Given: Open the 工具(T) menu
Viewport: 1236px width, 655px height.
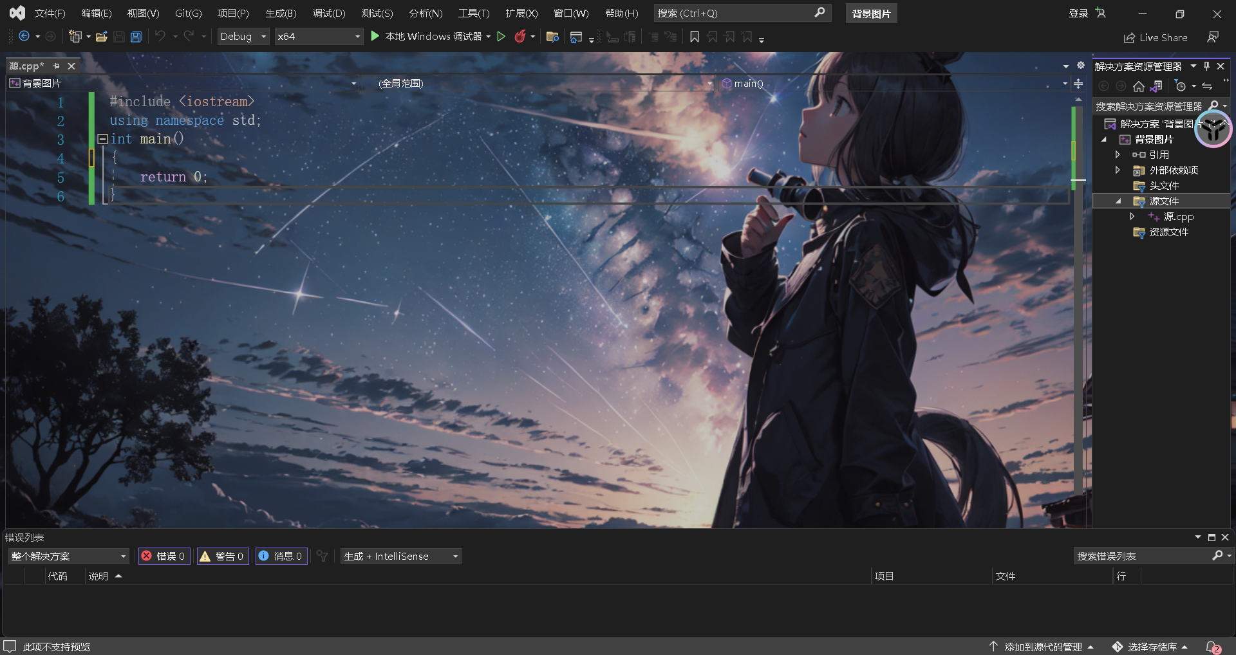Looking at the screenshot, I should tap(474, 13).
